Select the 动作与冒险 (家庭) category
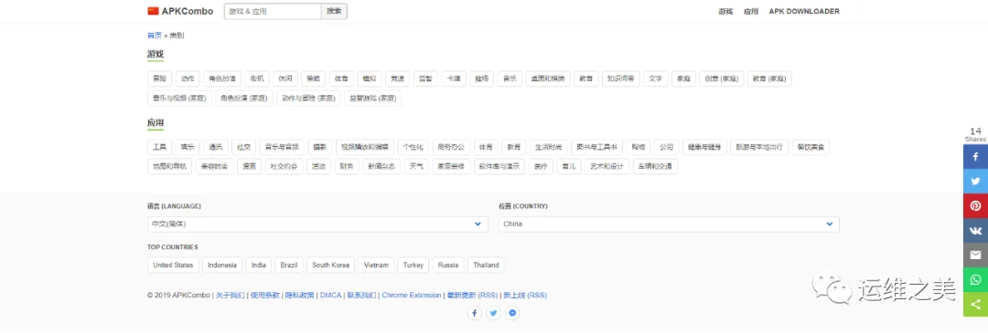The width and height of the screenshot is (988, 333). pos(308,98)
